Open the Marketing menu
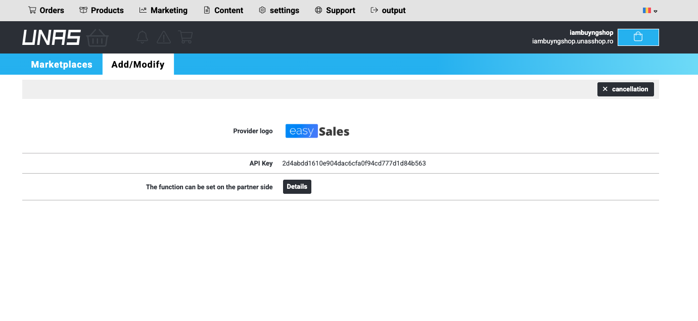698x321 pixels. 163,10
